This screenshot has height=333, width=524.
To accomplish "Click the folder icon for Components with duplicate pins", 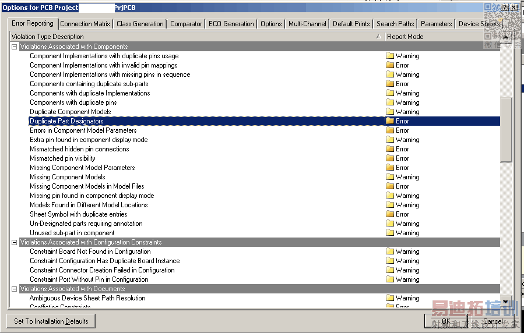I will tap(390, 102).
